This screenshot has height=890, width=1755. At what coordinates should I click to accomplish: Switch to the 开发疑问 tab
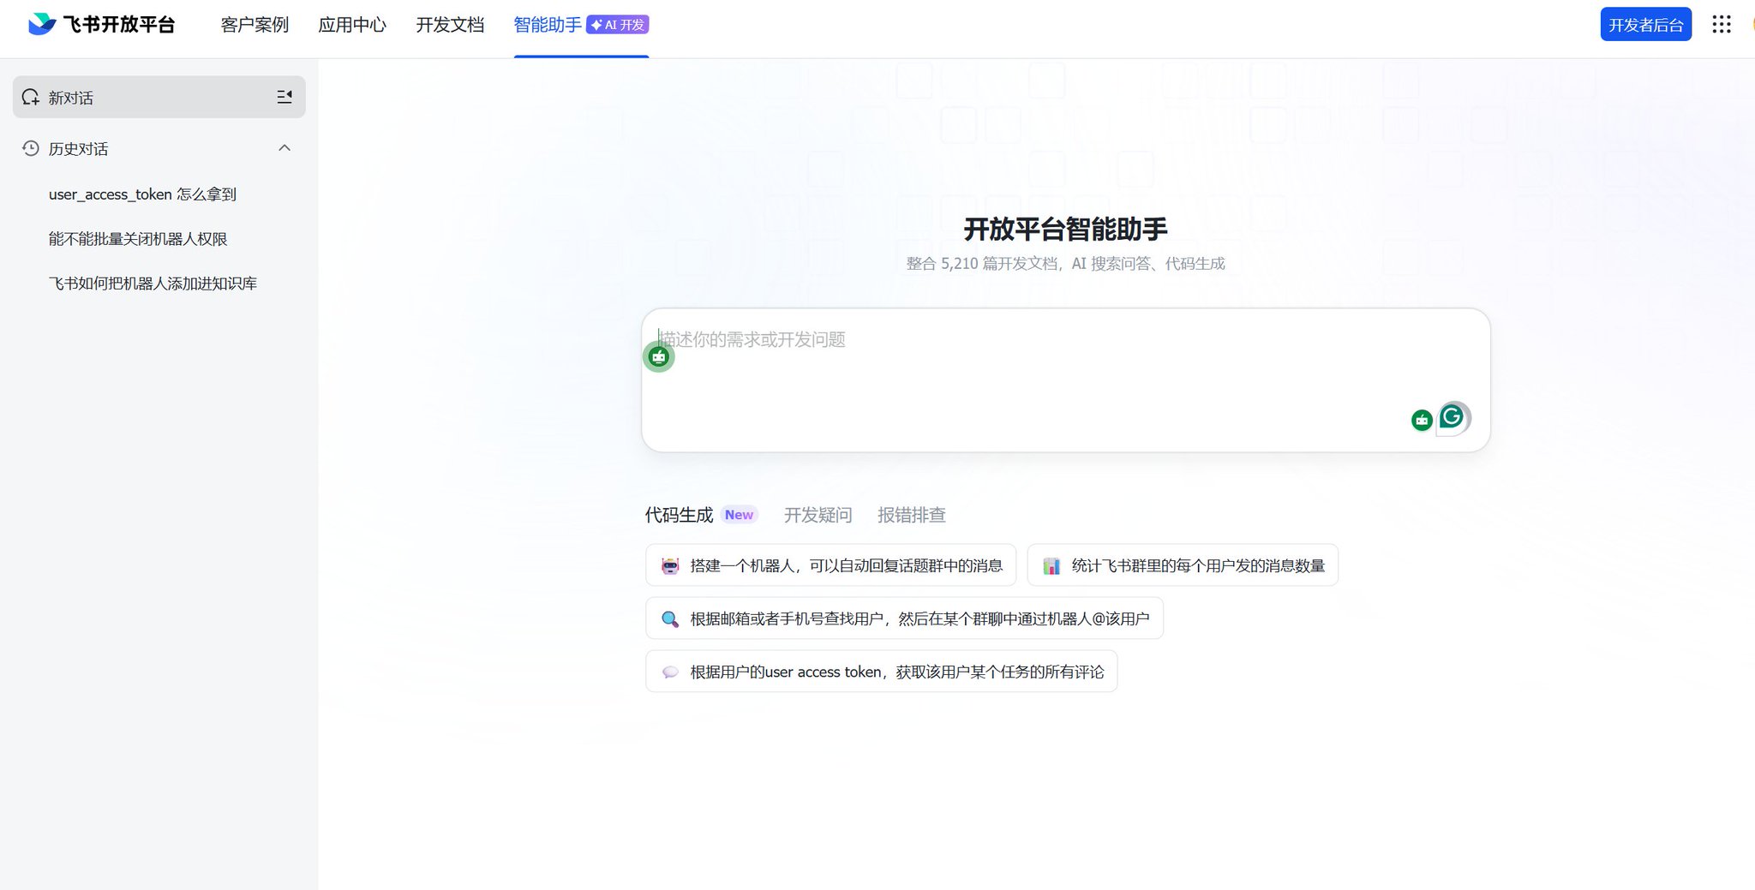click(818, 515)
